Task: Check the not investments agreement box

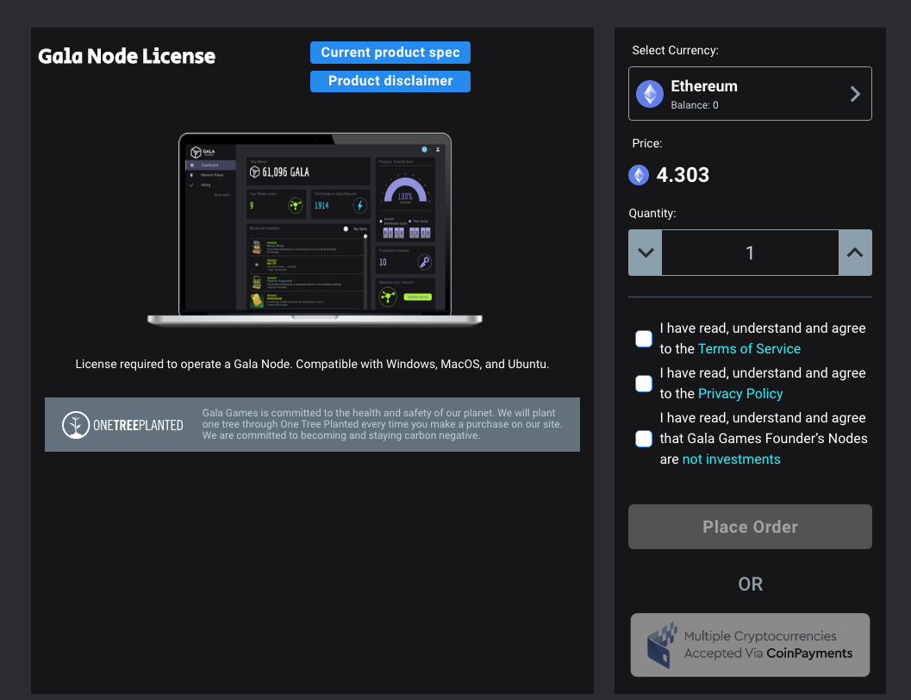Action: [644, 439]
